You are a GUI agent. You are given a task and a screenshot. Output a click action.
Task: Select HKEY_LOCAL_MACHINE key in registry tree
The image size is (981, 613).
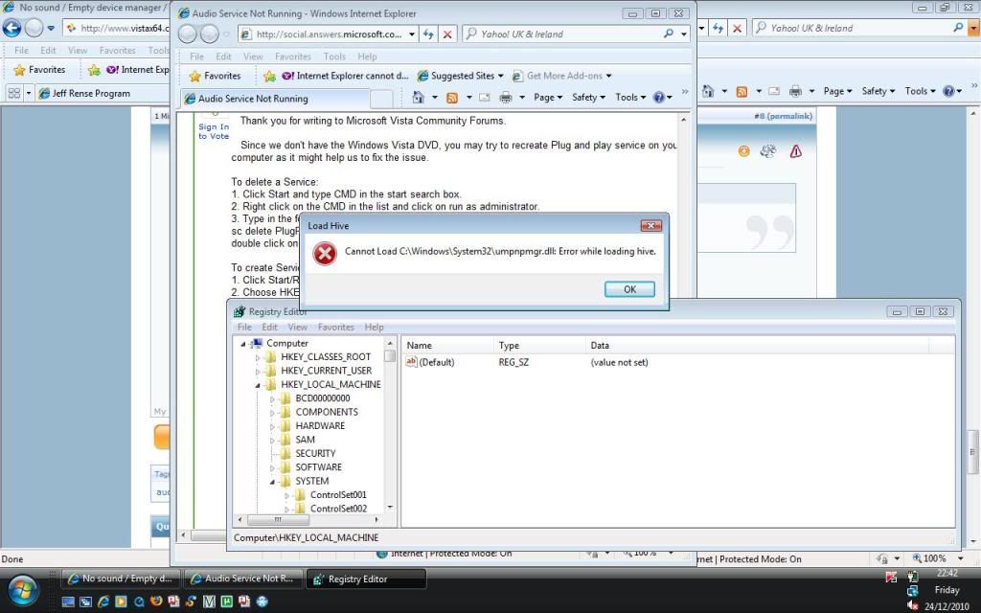[x=331, y=384]
